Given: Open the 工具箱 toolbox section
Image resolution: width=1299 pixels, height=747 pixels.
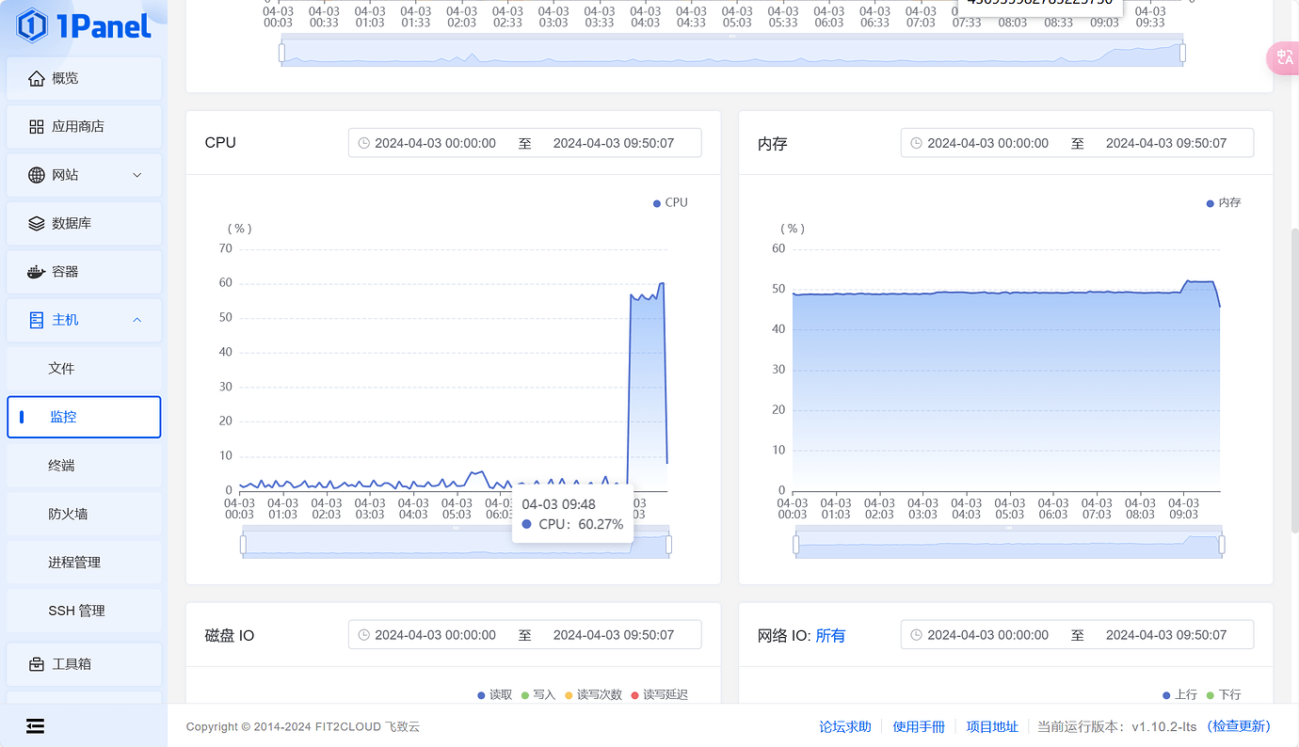Looking at the screenshot, I should pos(83,663).
